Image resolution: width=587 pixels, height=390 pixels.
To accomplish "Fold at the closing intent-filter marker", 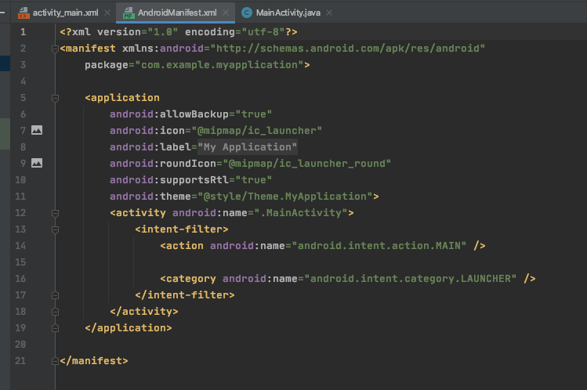I will click(55, 295).
